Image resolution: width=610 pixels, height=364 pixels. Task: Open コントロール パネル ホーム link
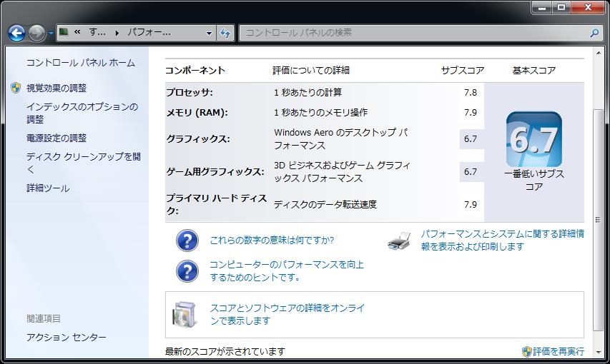81,63
